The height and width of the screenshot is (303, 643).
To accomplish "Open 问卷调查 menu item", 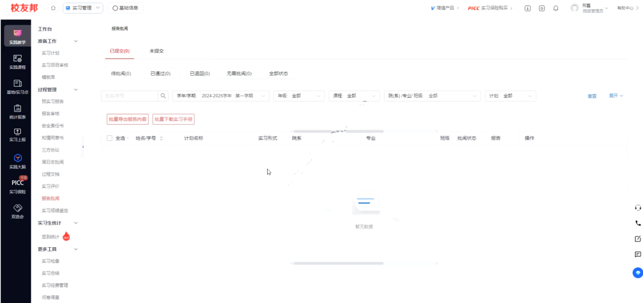I will [51, 297].
